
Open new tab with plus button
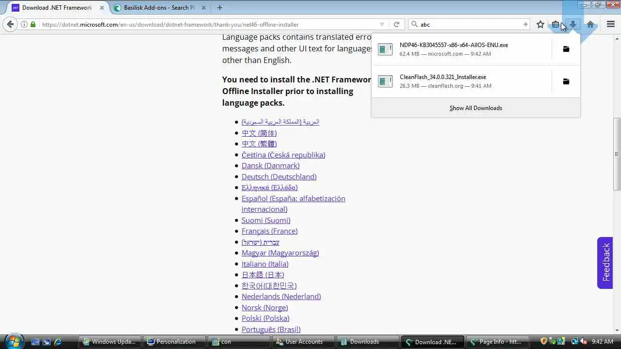tap(220, 7)
